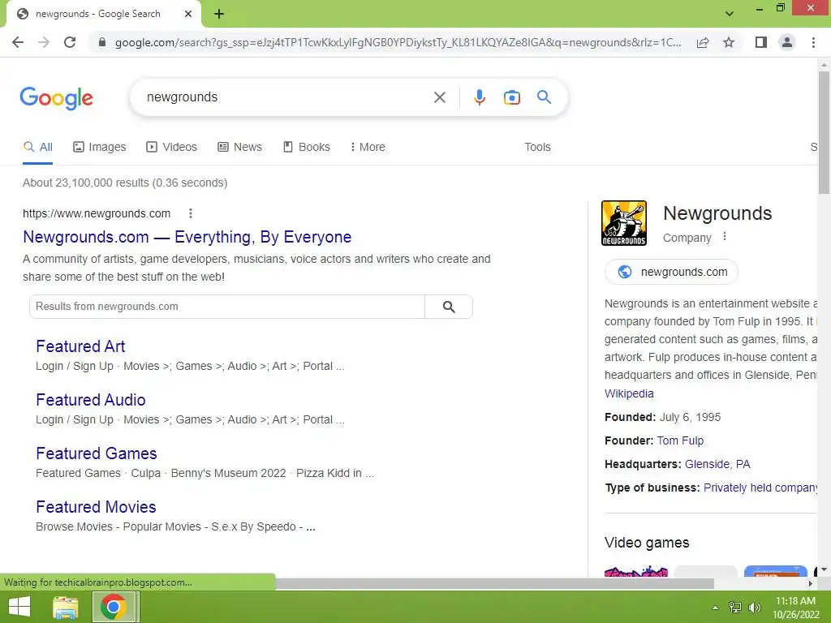Switch to Books results tab
831x623 pixels.
point(307,148)
